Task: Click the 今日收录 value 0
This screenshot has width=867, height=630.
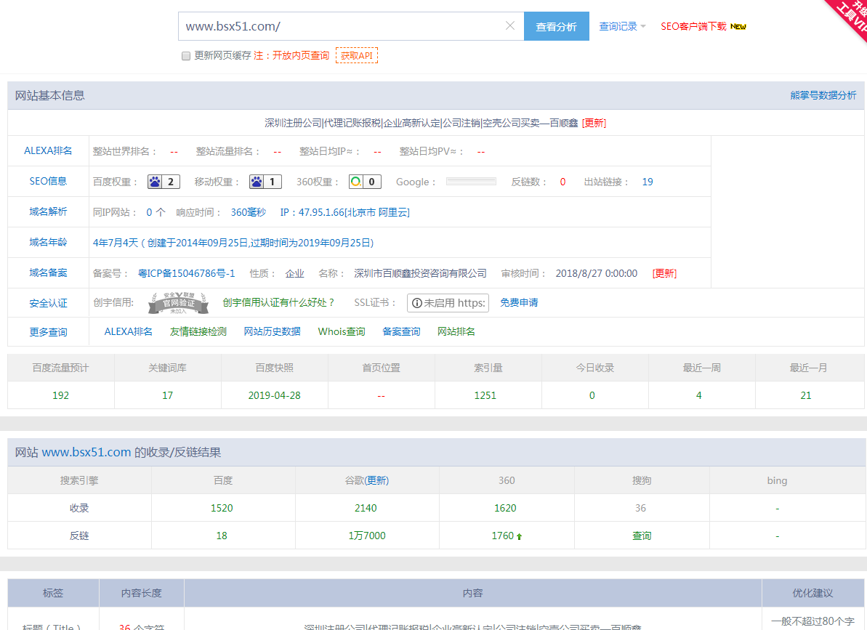Action: (x=592, y=396)
